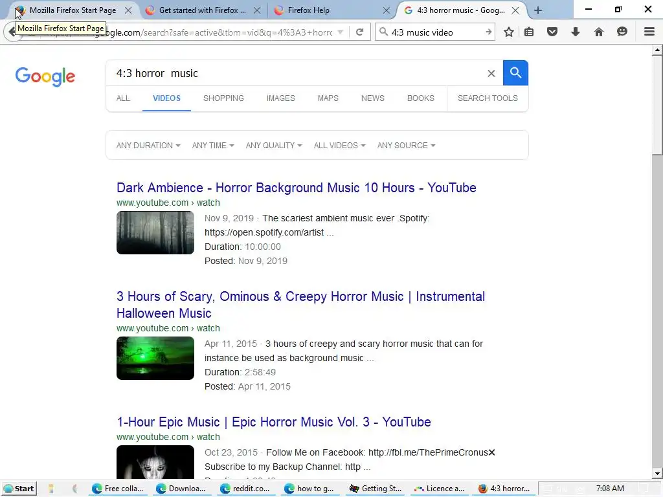Click the Firefox toolbar search box
The width and height of the screenshot is (663, 497).
coord(436,32)
